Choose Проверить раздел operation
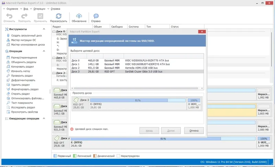275x167 pixels. 22,76
